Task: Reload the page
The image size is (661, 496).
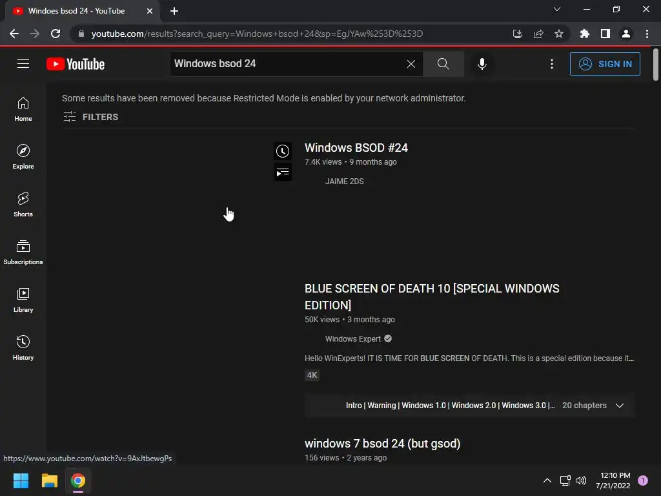Action: [x=56, y=34]
